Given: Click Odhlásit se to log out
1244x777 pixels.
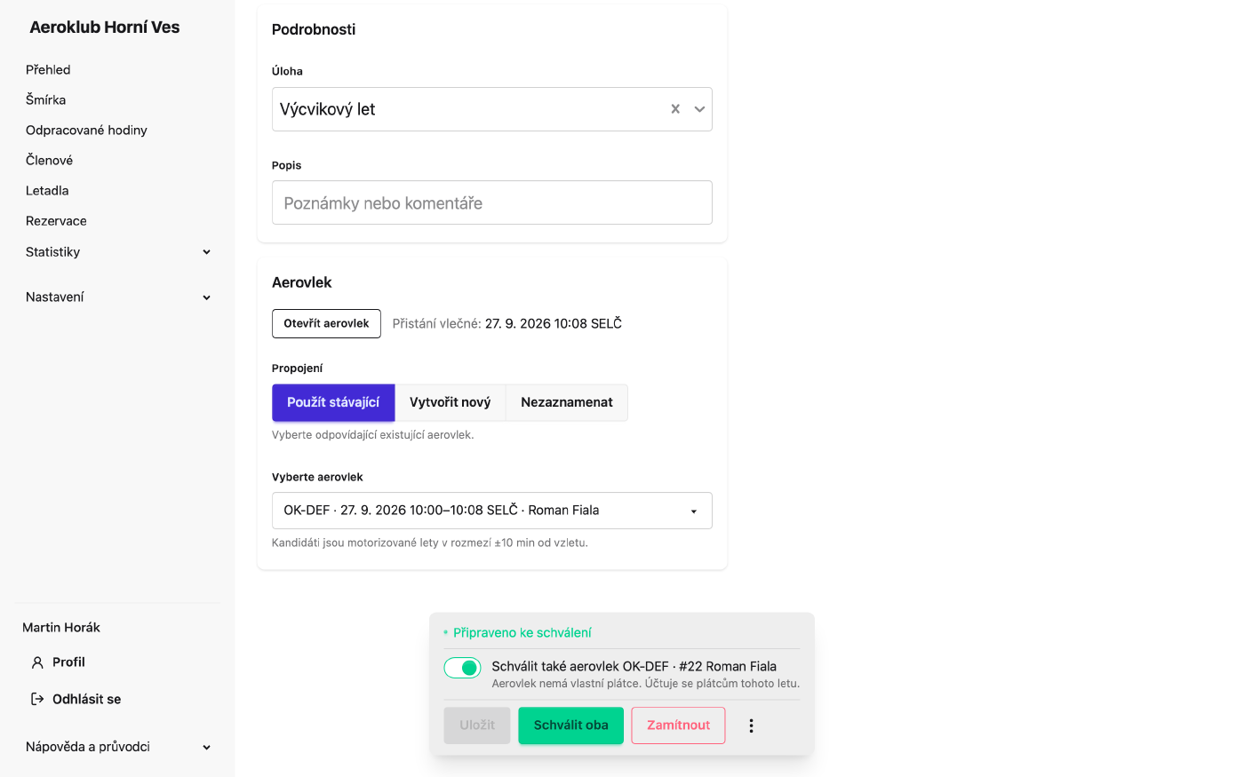Looking at the screenshot, I should [x=86, y=699].
